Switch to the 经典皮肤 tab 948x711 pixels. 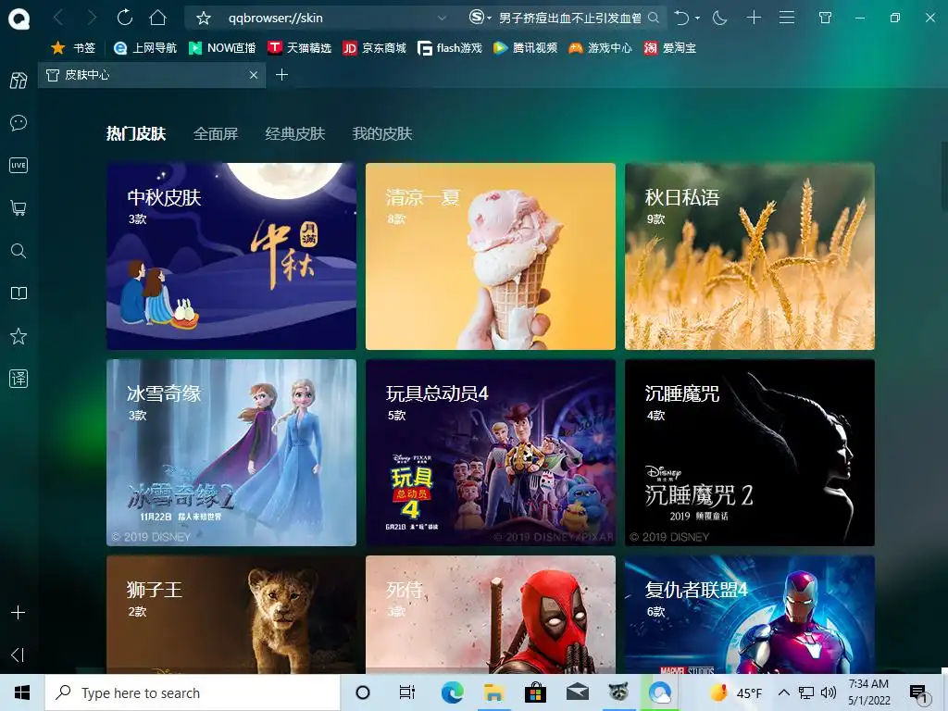coord(295,133)
